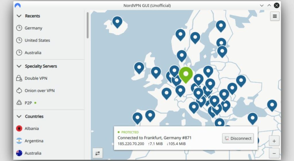Collapse the Countries section
The height and width of the screenshot is (161, 294).
point(19,116)
